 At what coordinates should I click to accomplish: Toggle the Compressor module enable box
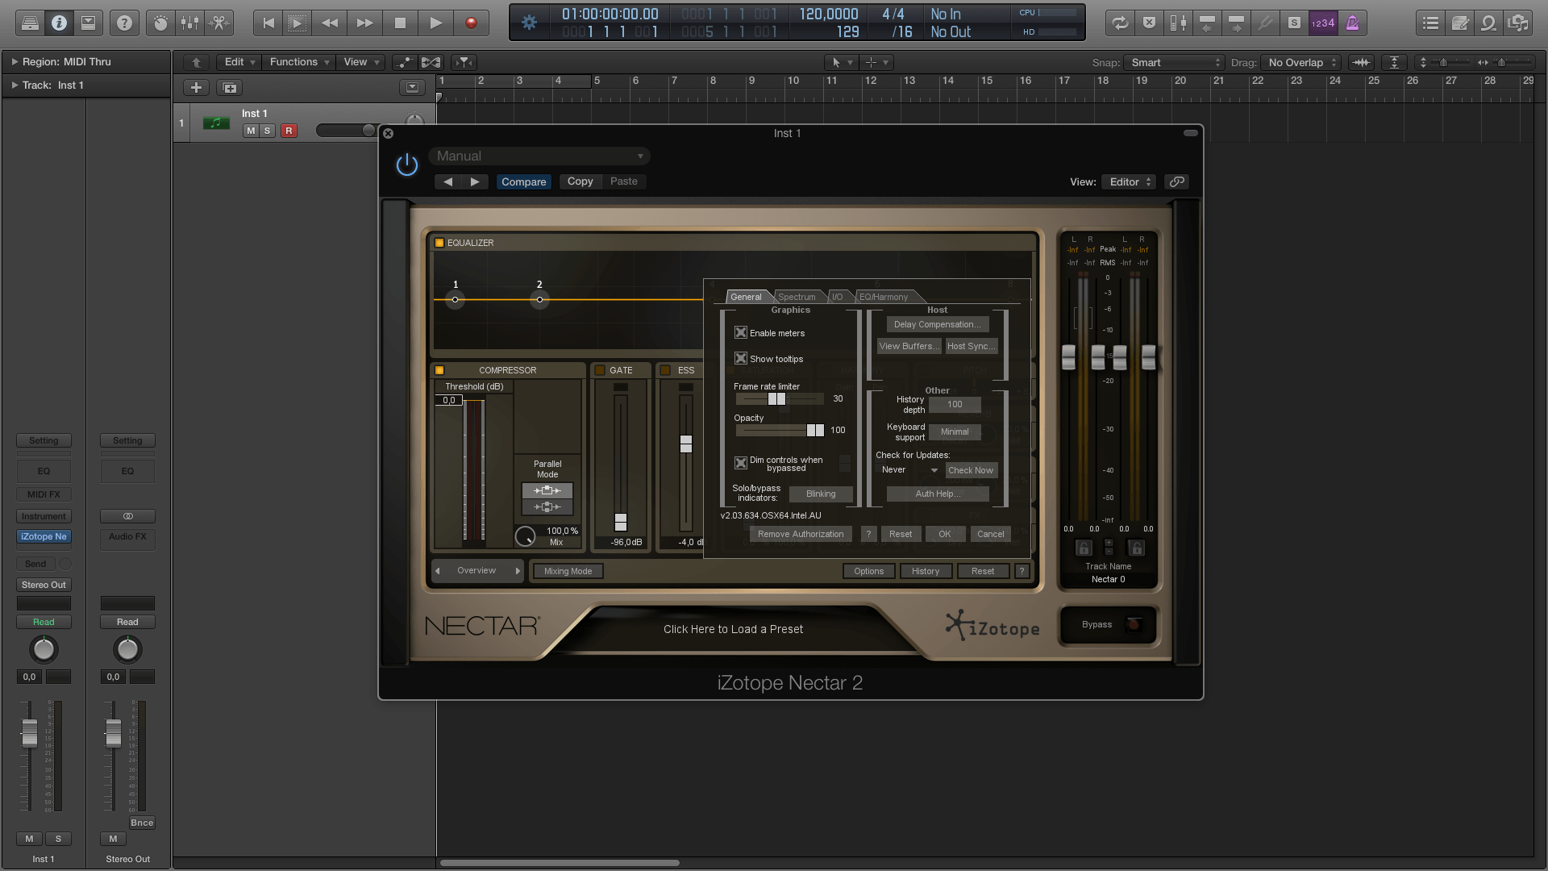(439, 370)
